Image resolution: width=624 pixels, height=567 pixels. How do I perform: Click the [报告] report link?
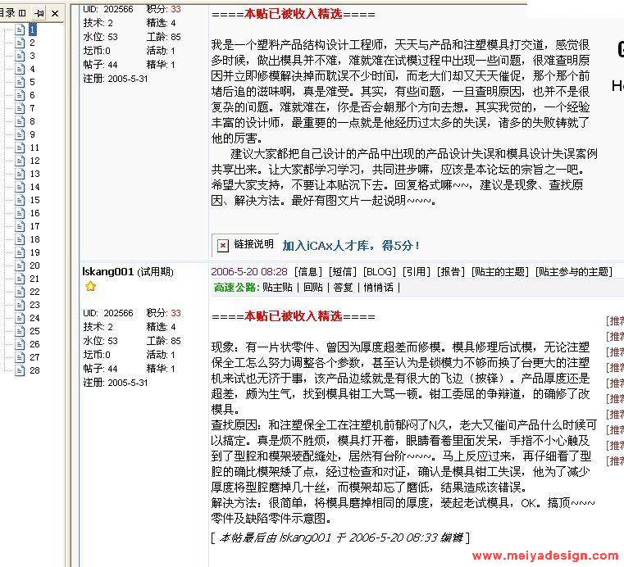pyautogui.click(x=450, y=271)
